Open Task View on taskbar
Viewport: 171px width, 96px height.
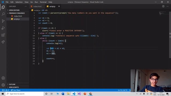(x=52, y=94)
